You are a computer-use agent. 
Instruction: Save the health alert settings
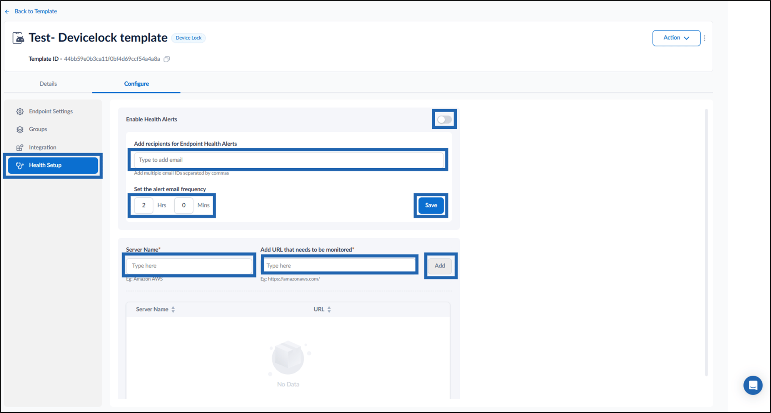431,205
